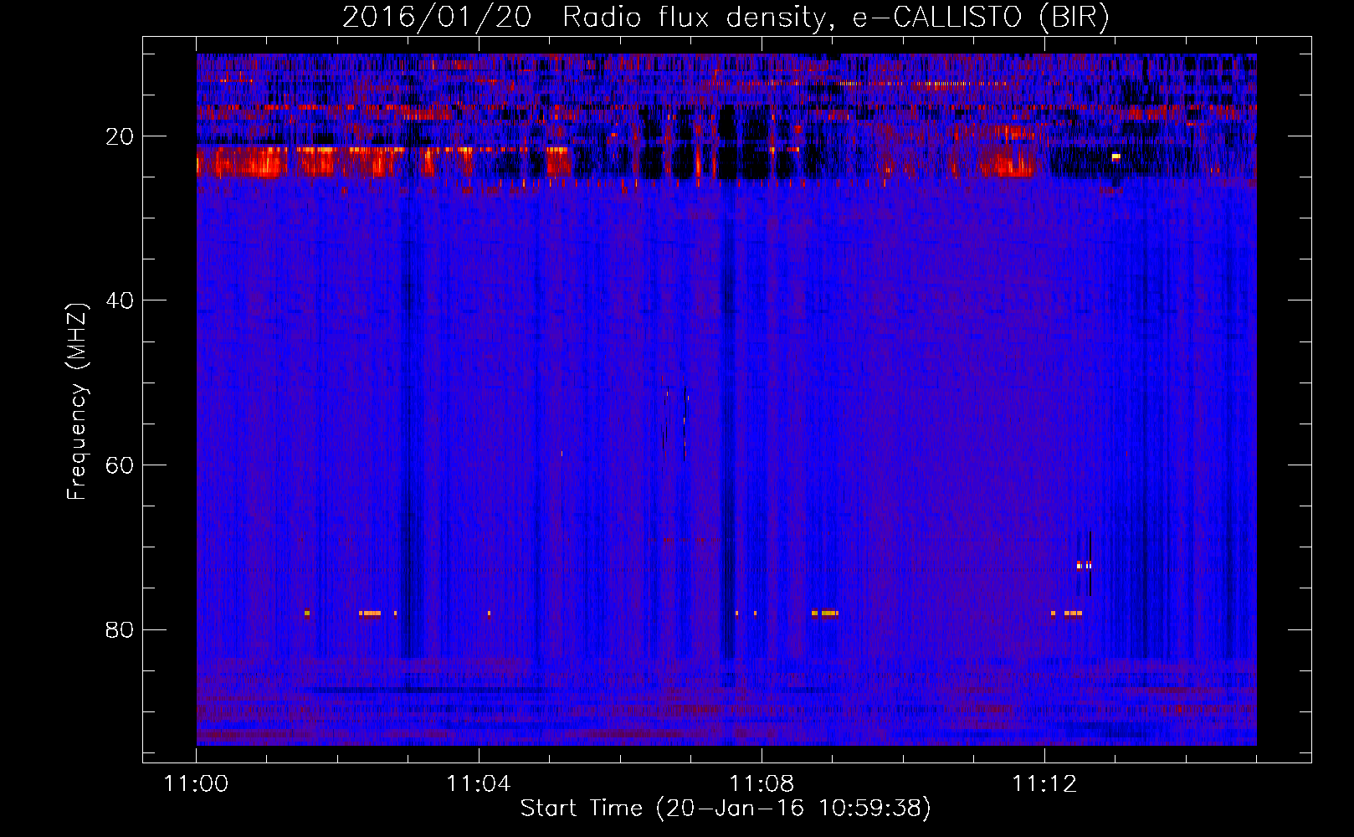
Task: Click the 60 frequency tick label
Action: [x=120, y=465]
